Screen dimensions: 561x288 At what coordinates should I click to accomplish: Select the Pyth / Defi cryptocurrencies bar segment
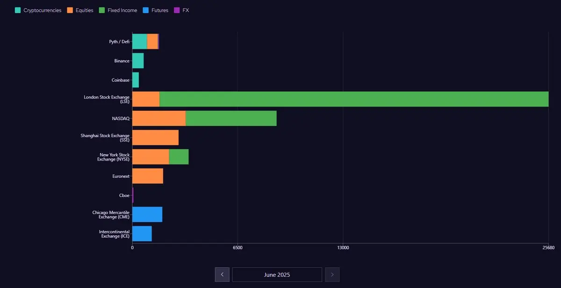coord(140,42)
